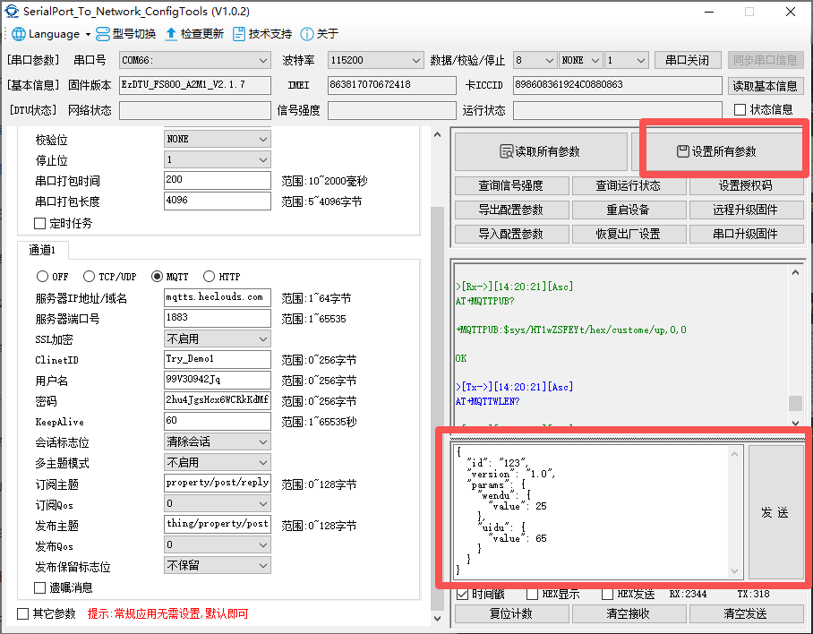
Task: Expand the 停止位 dropdown
Action: pyautogui.click(x=263, y=160)
